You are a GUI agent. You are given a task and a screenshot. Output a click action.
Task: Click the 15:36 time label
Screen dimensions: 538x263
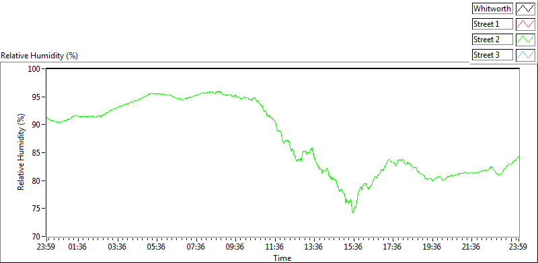pos(354,247)
